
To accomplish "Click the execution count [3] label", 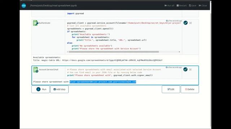I will pos(190,70).
